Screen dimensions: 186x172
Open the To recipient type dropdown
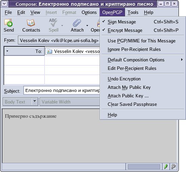(x=24, y=51)
